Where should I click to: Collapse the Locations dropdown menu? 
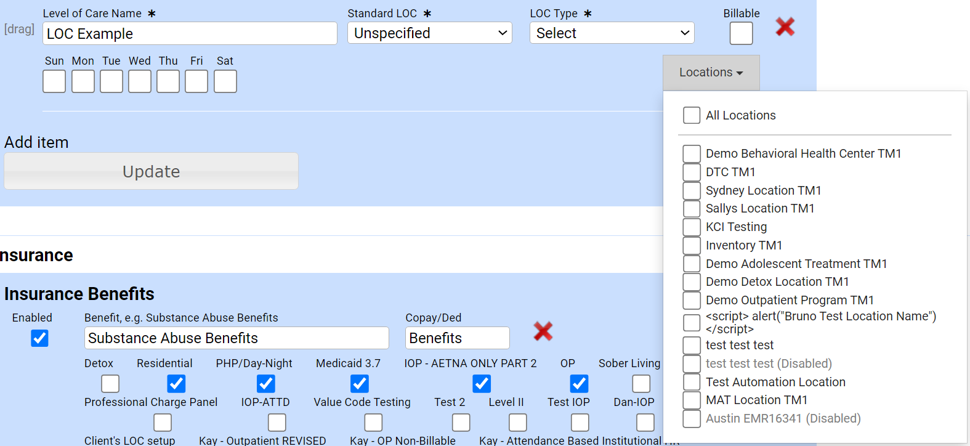tap(711, 73)
